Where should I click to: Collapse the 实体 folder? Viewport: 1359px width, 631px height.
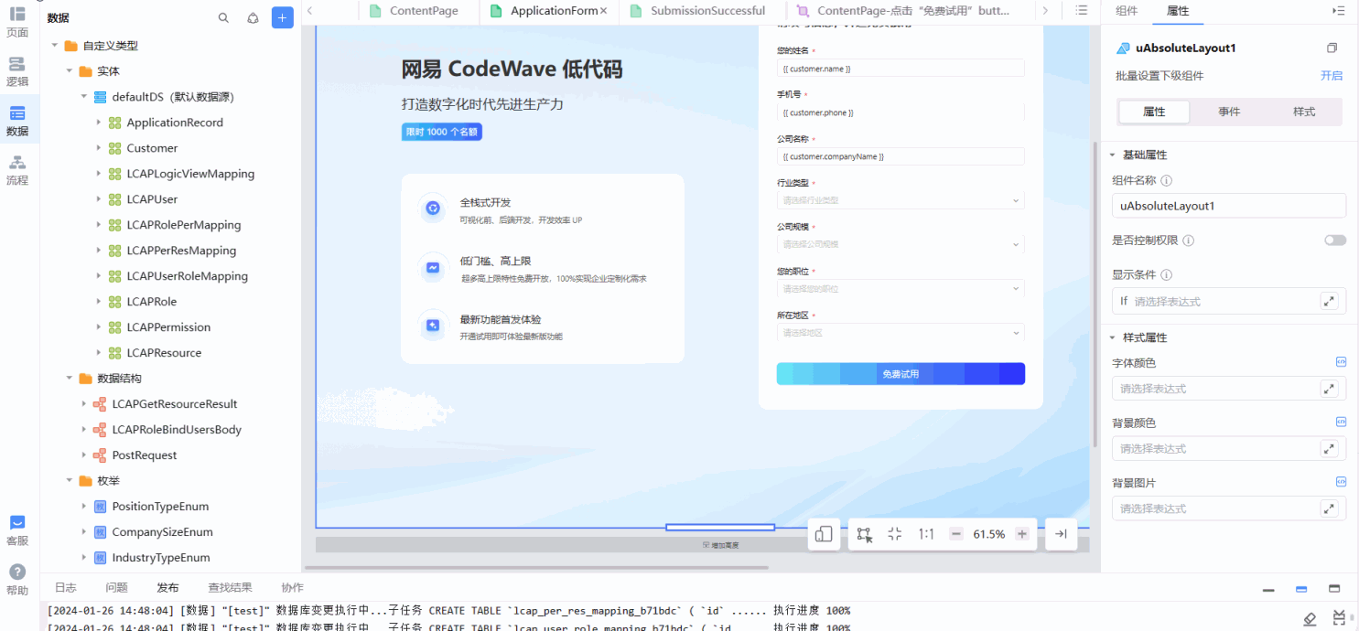[69, 71]
